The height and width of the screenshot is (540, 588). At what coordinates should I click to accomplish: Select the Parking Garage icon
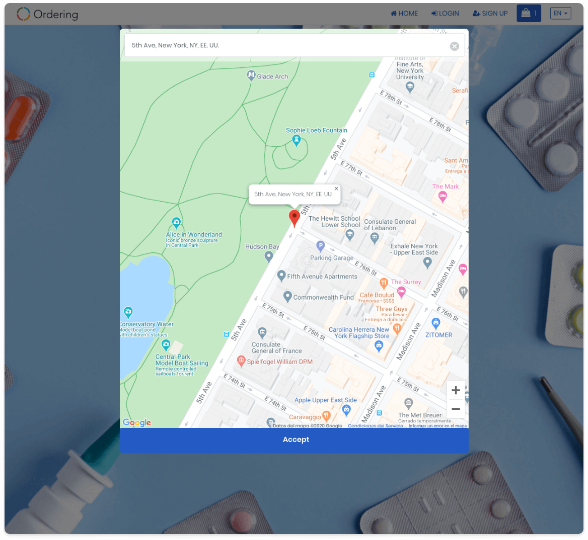320,246
